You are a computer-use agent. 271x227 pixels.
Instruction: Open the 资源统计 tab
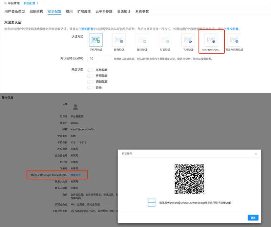[124, 11]
